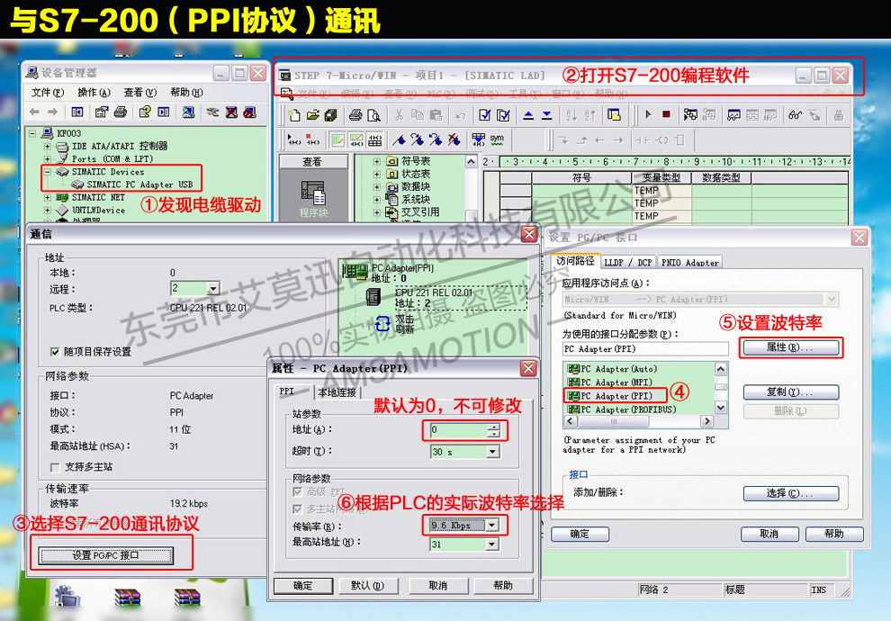The height and width of the screenshot is (621, 891).
Task: Click the scan for hardware changes icon
Action: pyautogui.click(x=187, y=112)
